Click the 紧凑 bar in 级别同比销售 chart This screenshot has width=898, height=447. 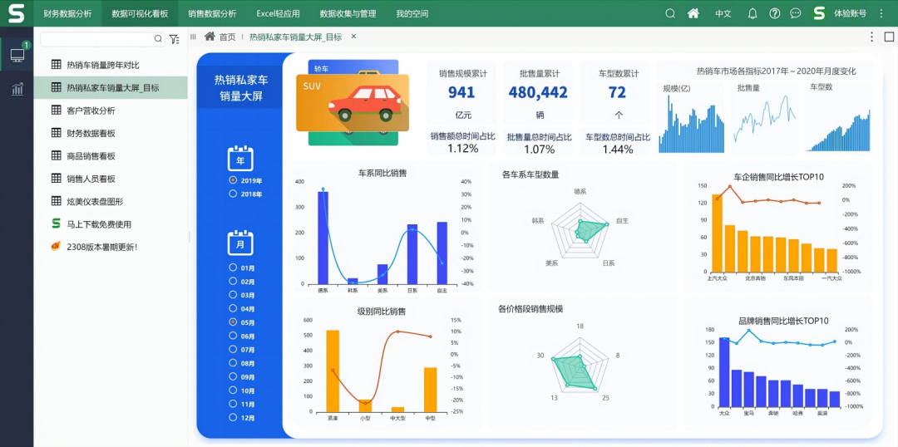point(333,371)
